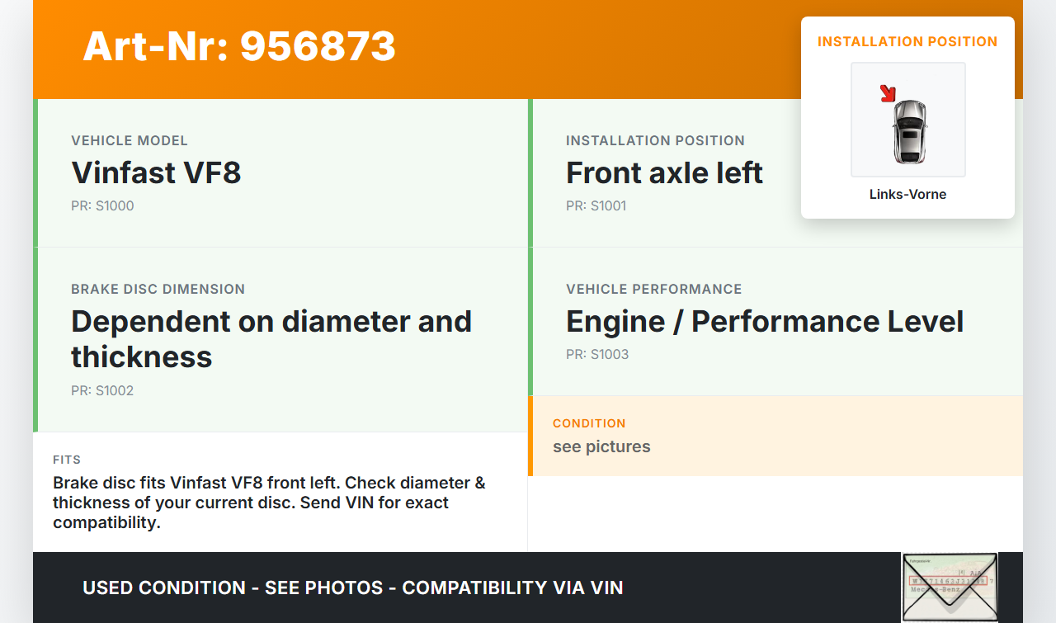Click the red arrow pointing at the car

click(x=888, y=93)
